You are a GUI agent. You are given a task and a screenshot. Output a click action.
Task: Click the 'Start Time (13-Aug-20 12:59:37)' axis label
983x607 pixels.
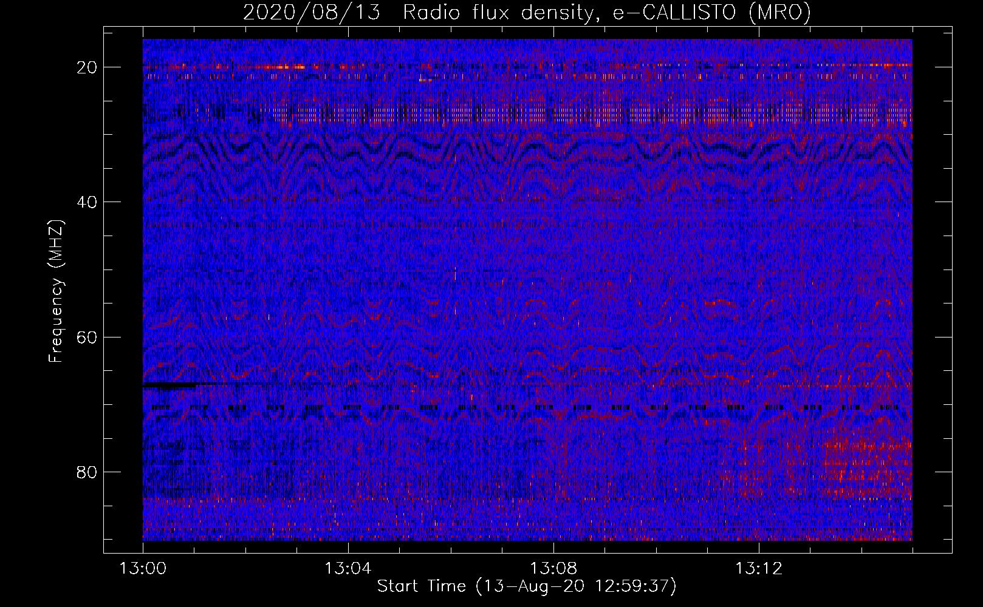tap(527, 586)
